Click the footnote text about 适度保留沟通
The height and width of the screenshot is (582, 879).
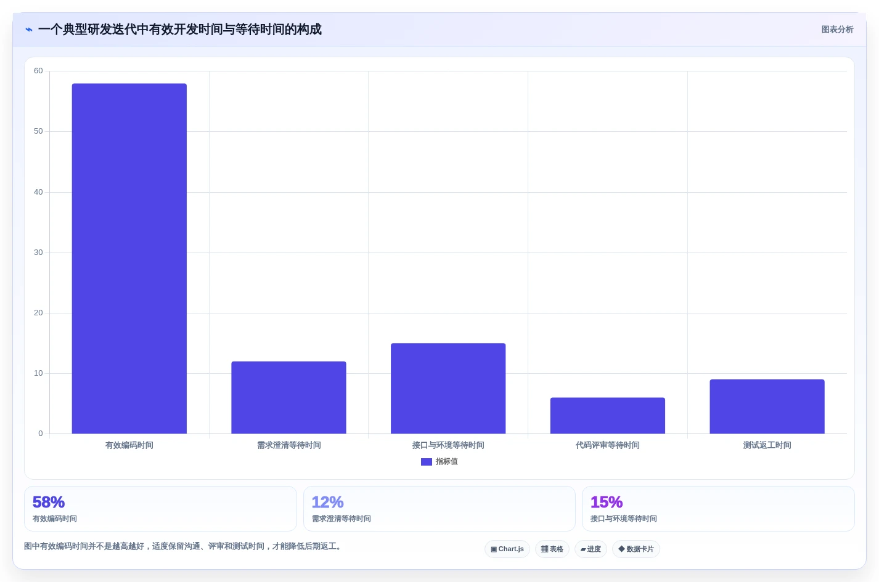184,546
